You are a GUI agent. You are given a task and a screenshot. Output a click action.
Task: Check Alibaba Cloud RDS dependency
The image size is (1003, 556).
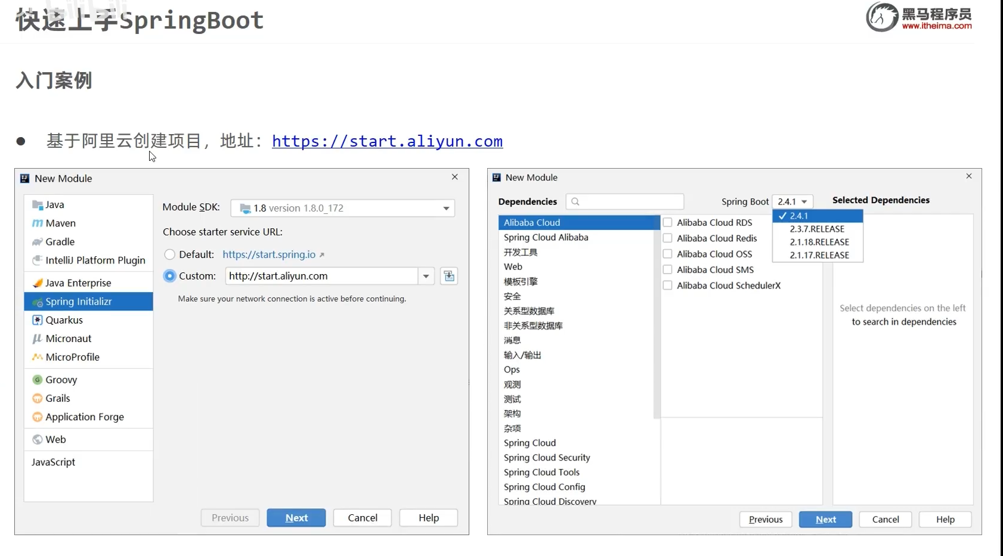[x=668, y=222]
